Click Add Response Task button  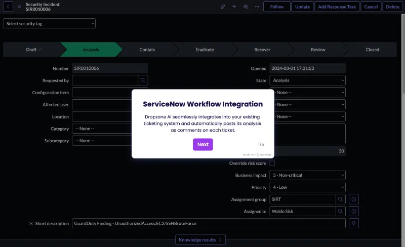[x=337, y=7]
